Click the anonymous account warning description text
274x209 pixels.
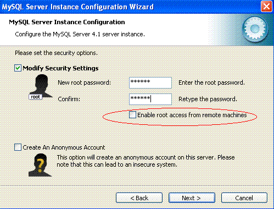tap(146, 161)
